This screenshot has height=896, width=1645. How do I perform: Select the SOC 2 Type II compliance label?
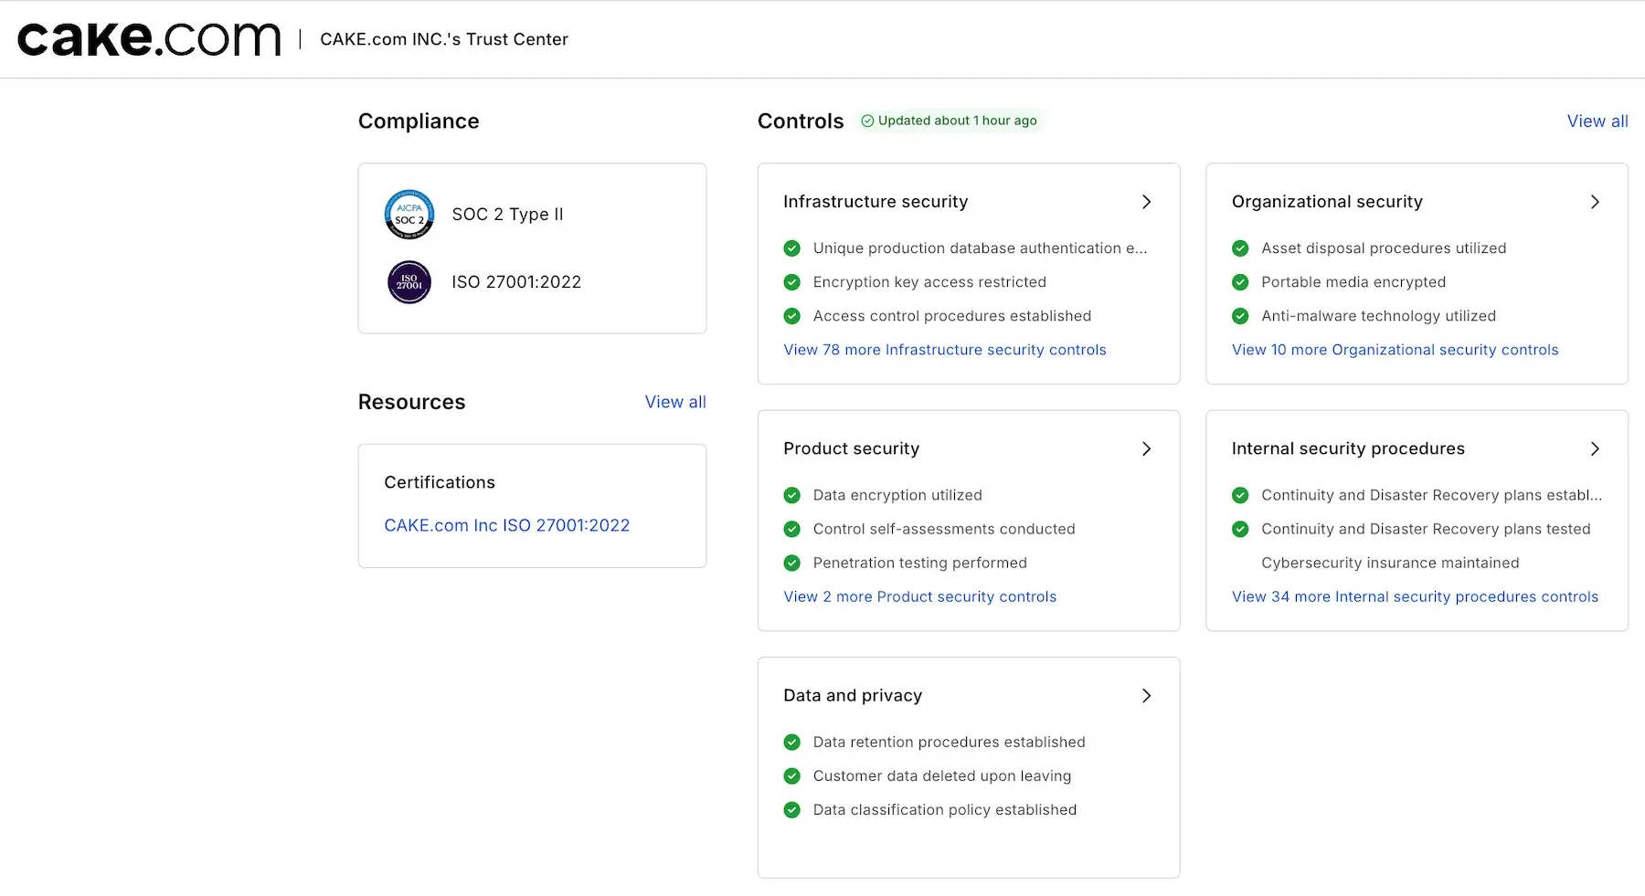coord(508,215)
